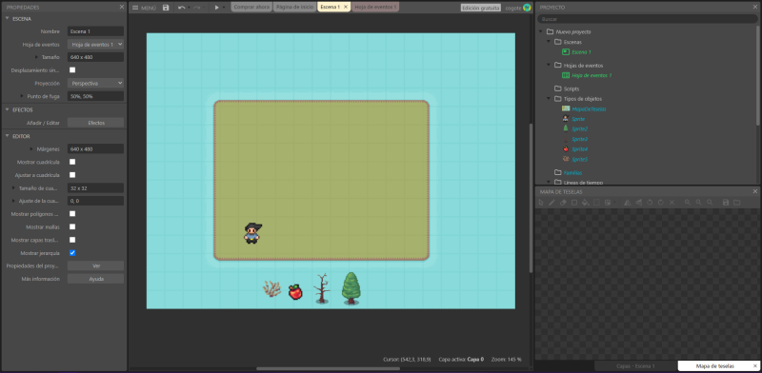Viewport: 762px width, 373px height.
Task: Toggle the Mostrar mallas checkbox
Action: tap(72, 226)
